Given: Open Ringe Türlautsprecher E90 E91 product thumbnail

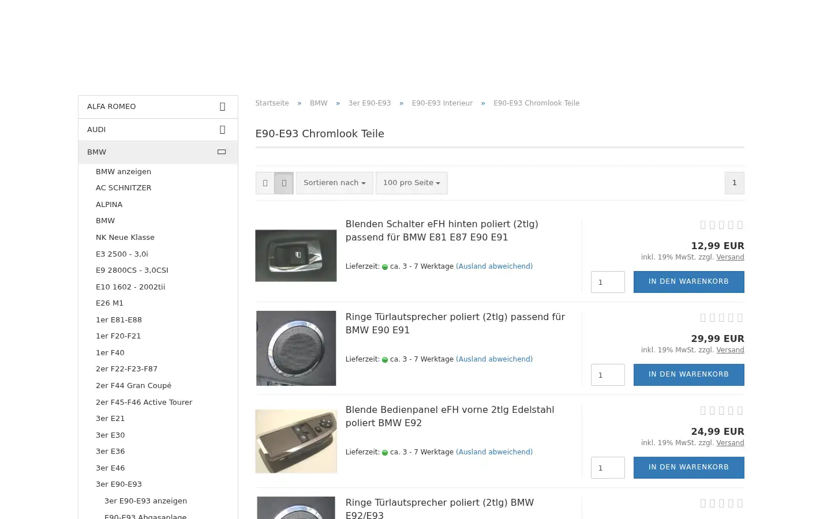Looking at the screenshot, I should (x=296, y=348).
